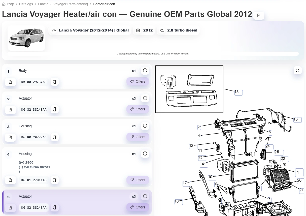Copy part number K6 80 29722AC
Image resolution: width=306 pixels, height=216 pixels.
(54, 137)
